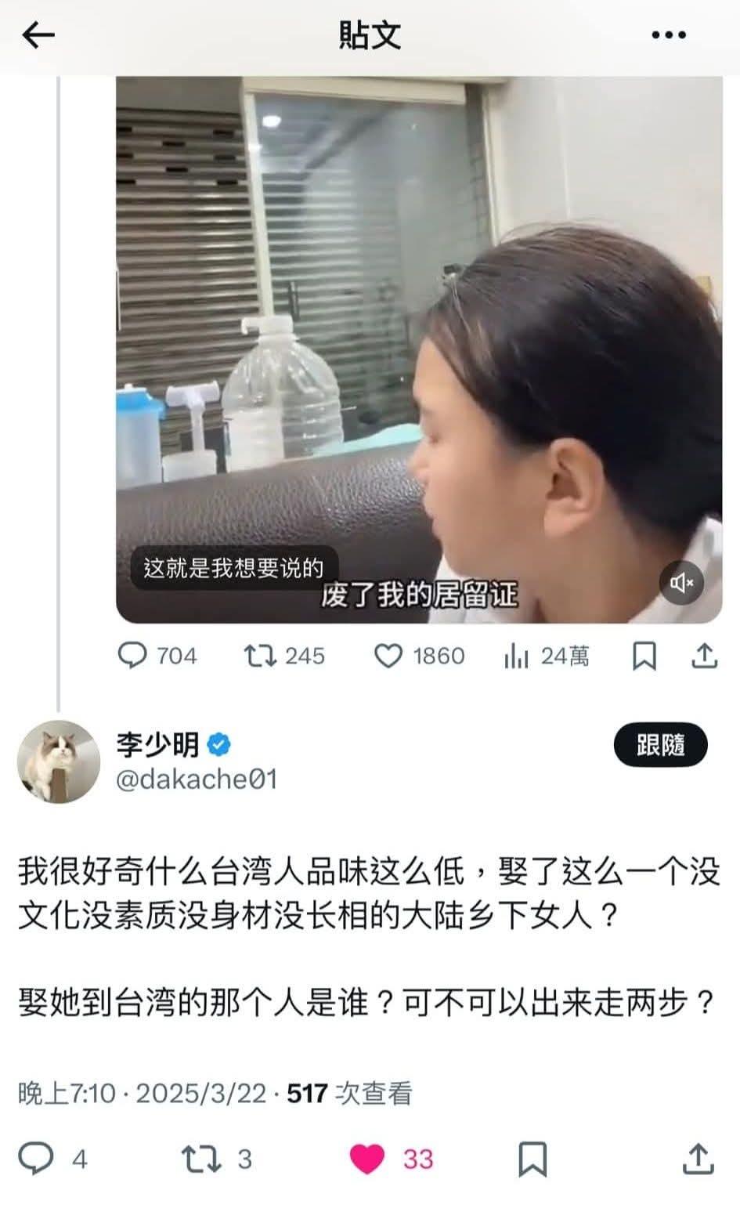Play the embedded video

click(x=419, y=349)
